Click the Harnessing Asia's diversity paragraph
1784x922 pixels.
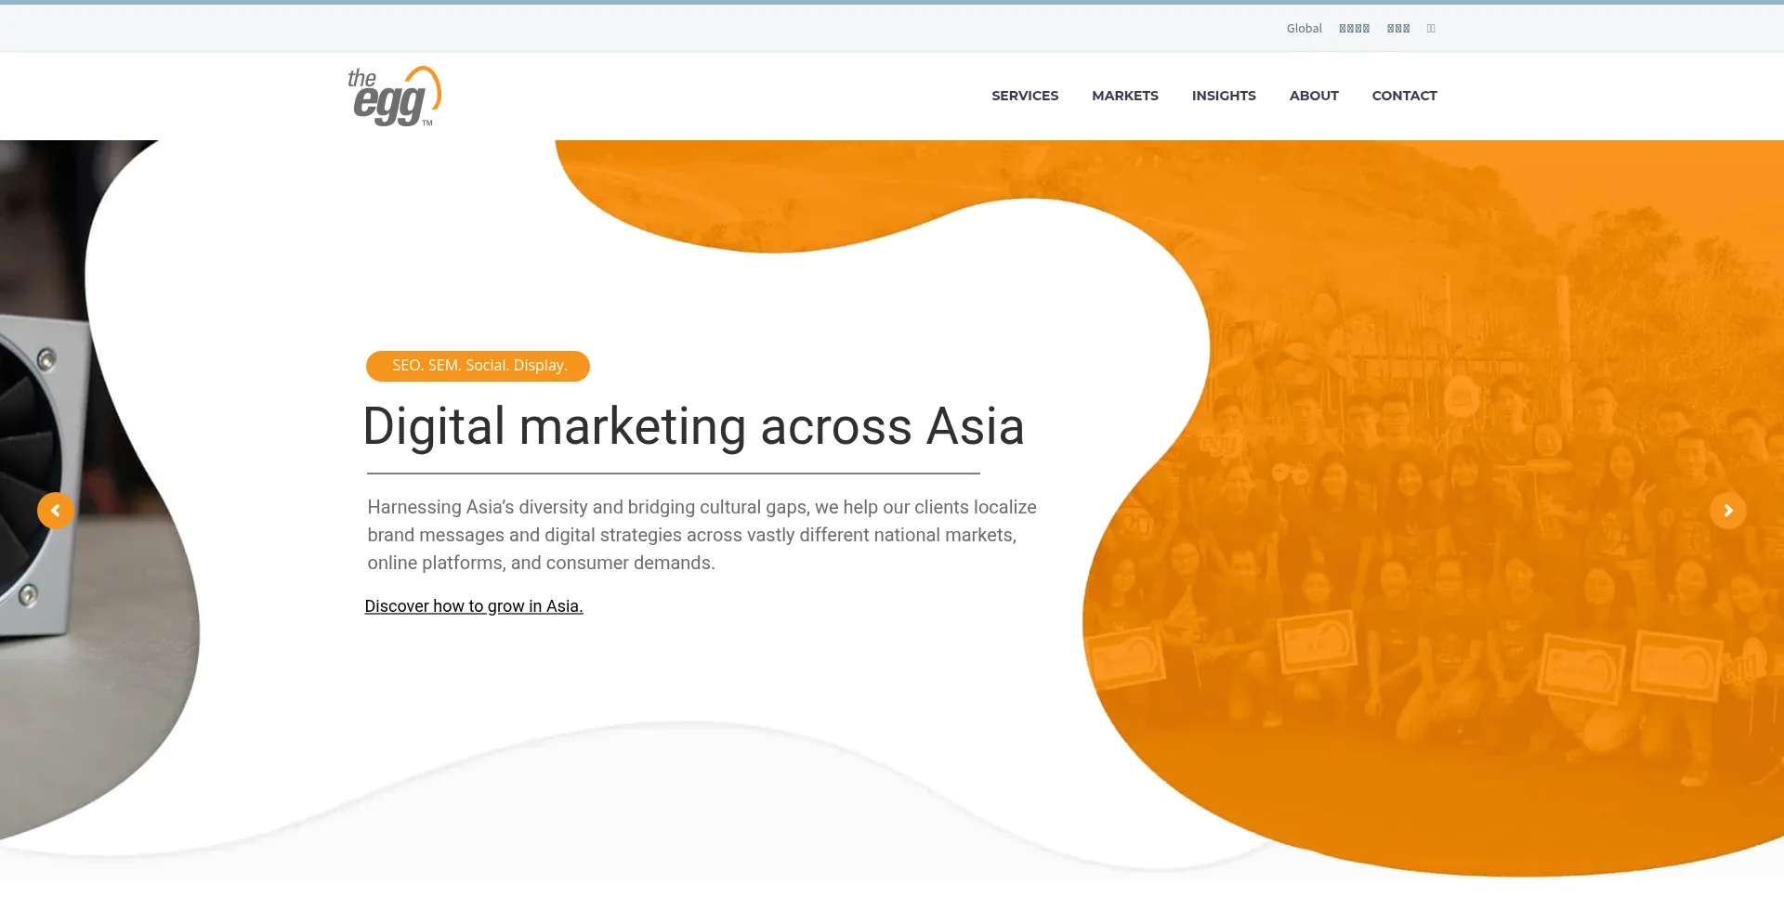pos(702,535)
